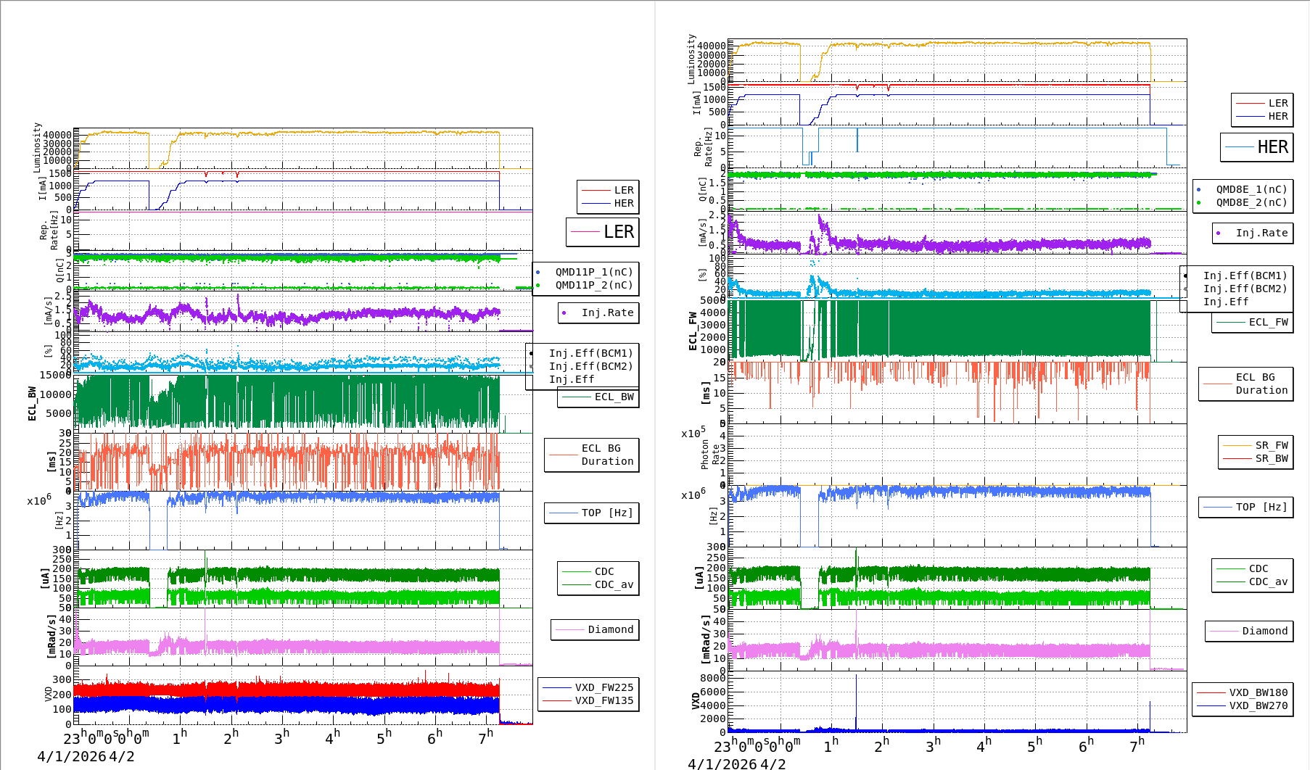Select the QMD11P_1(nC) legend entry
Viewport: 1310px width, 770px height.
click(x=593, y=272)
